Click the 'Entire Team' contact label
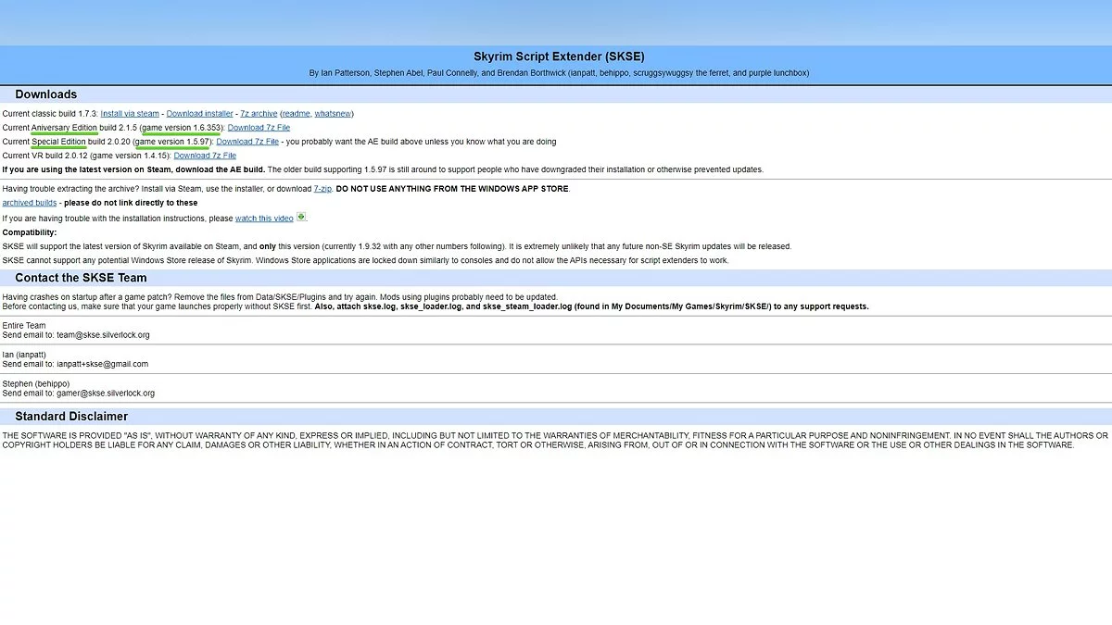This screenshot has height=625, width=1112. pyautogui.click(x=24, y=326)
